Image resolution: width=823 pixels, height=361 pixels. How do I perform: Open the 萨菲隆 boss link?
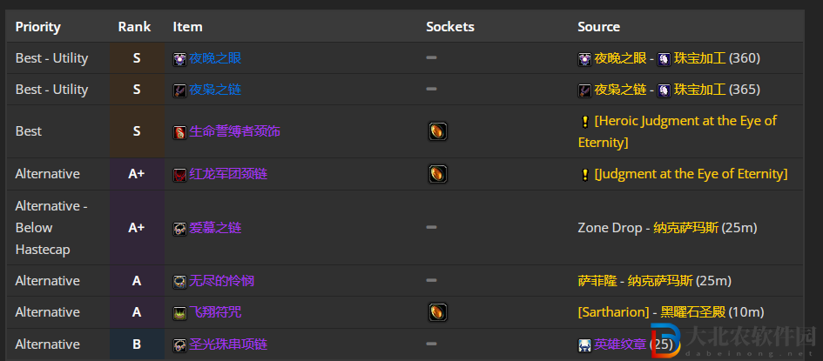(x=597, y=281)
